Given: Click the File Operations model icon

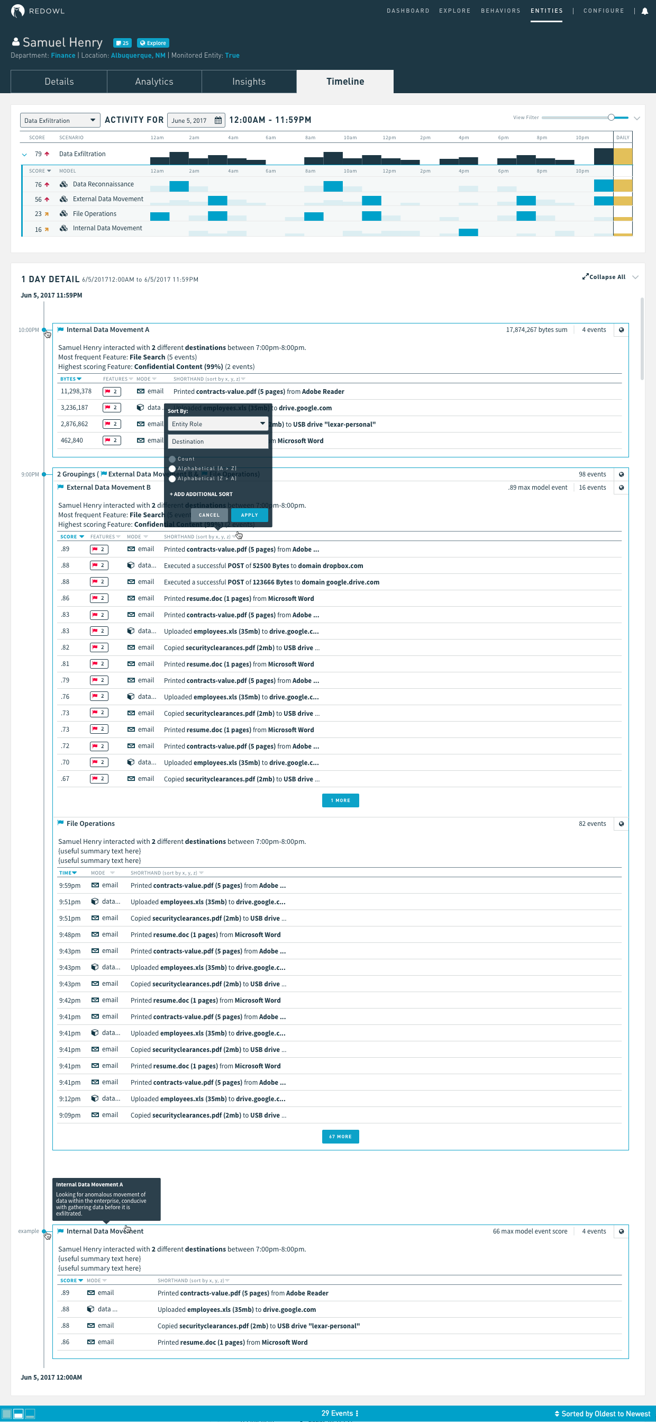Looking at the screenshot, I should (63, 214).
